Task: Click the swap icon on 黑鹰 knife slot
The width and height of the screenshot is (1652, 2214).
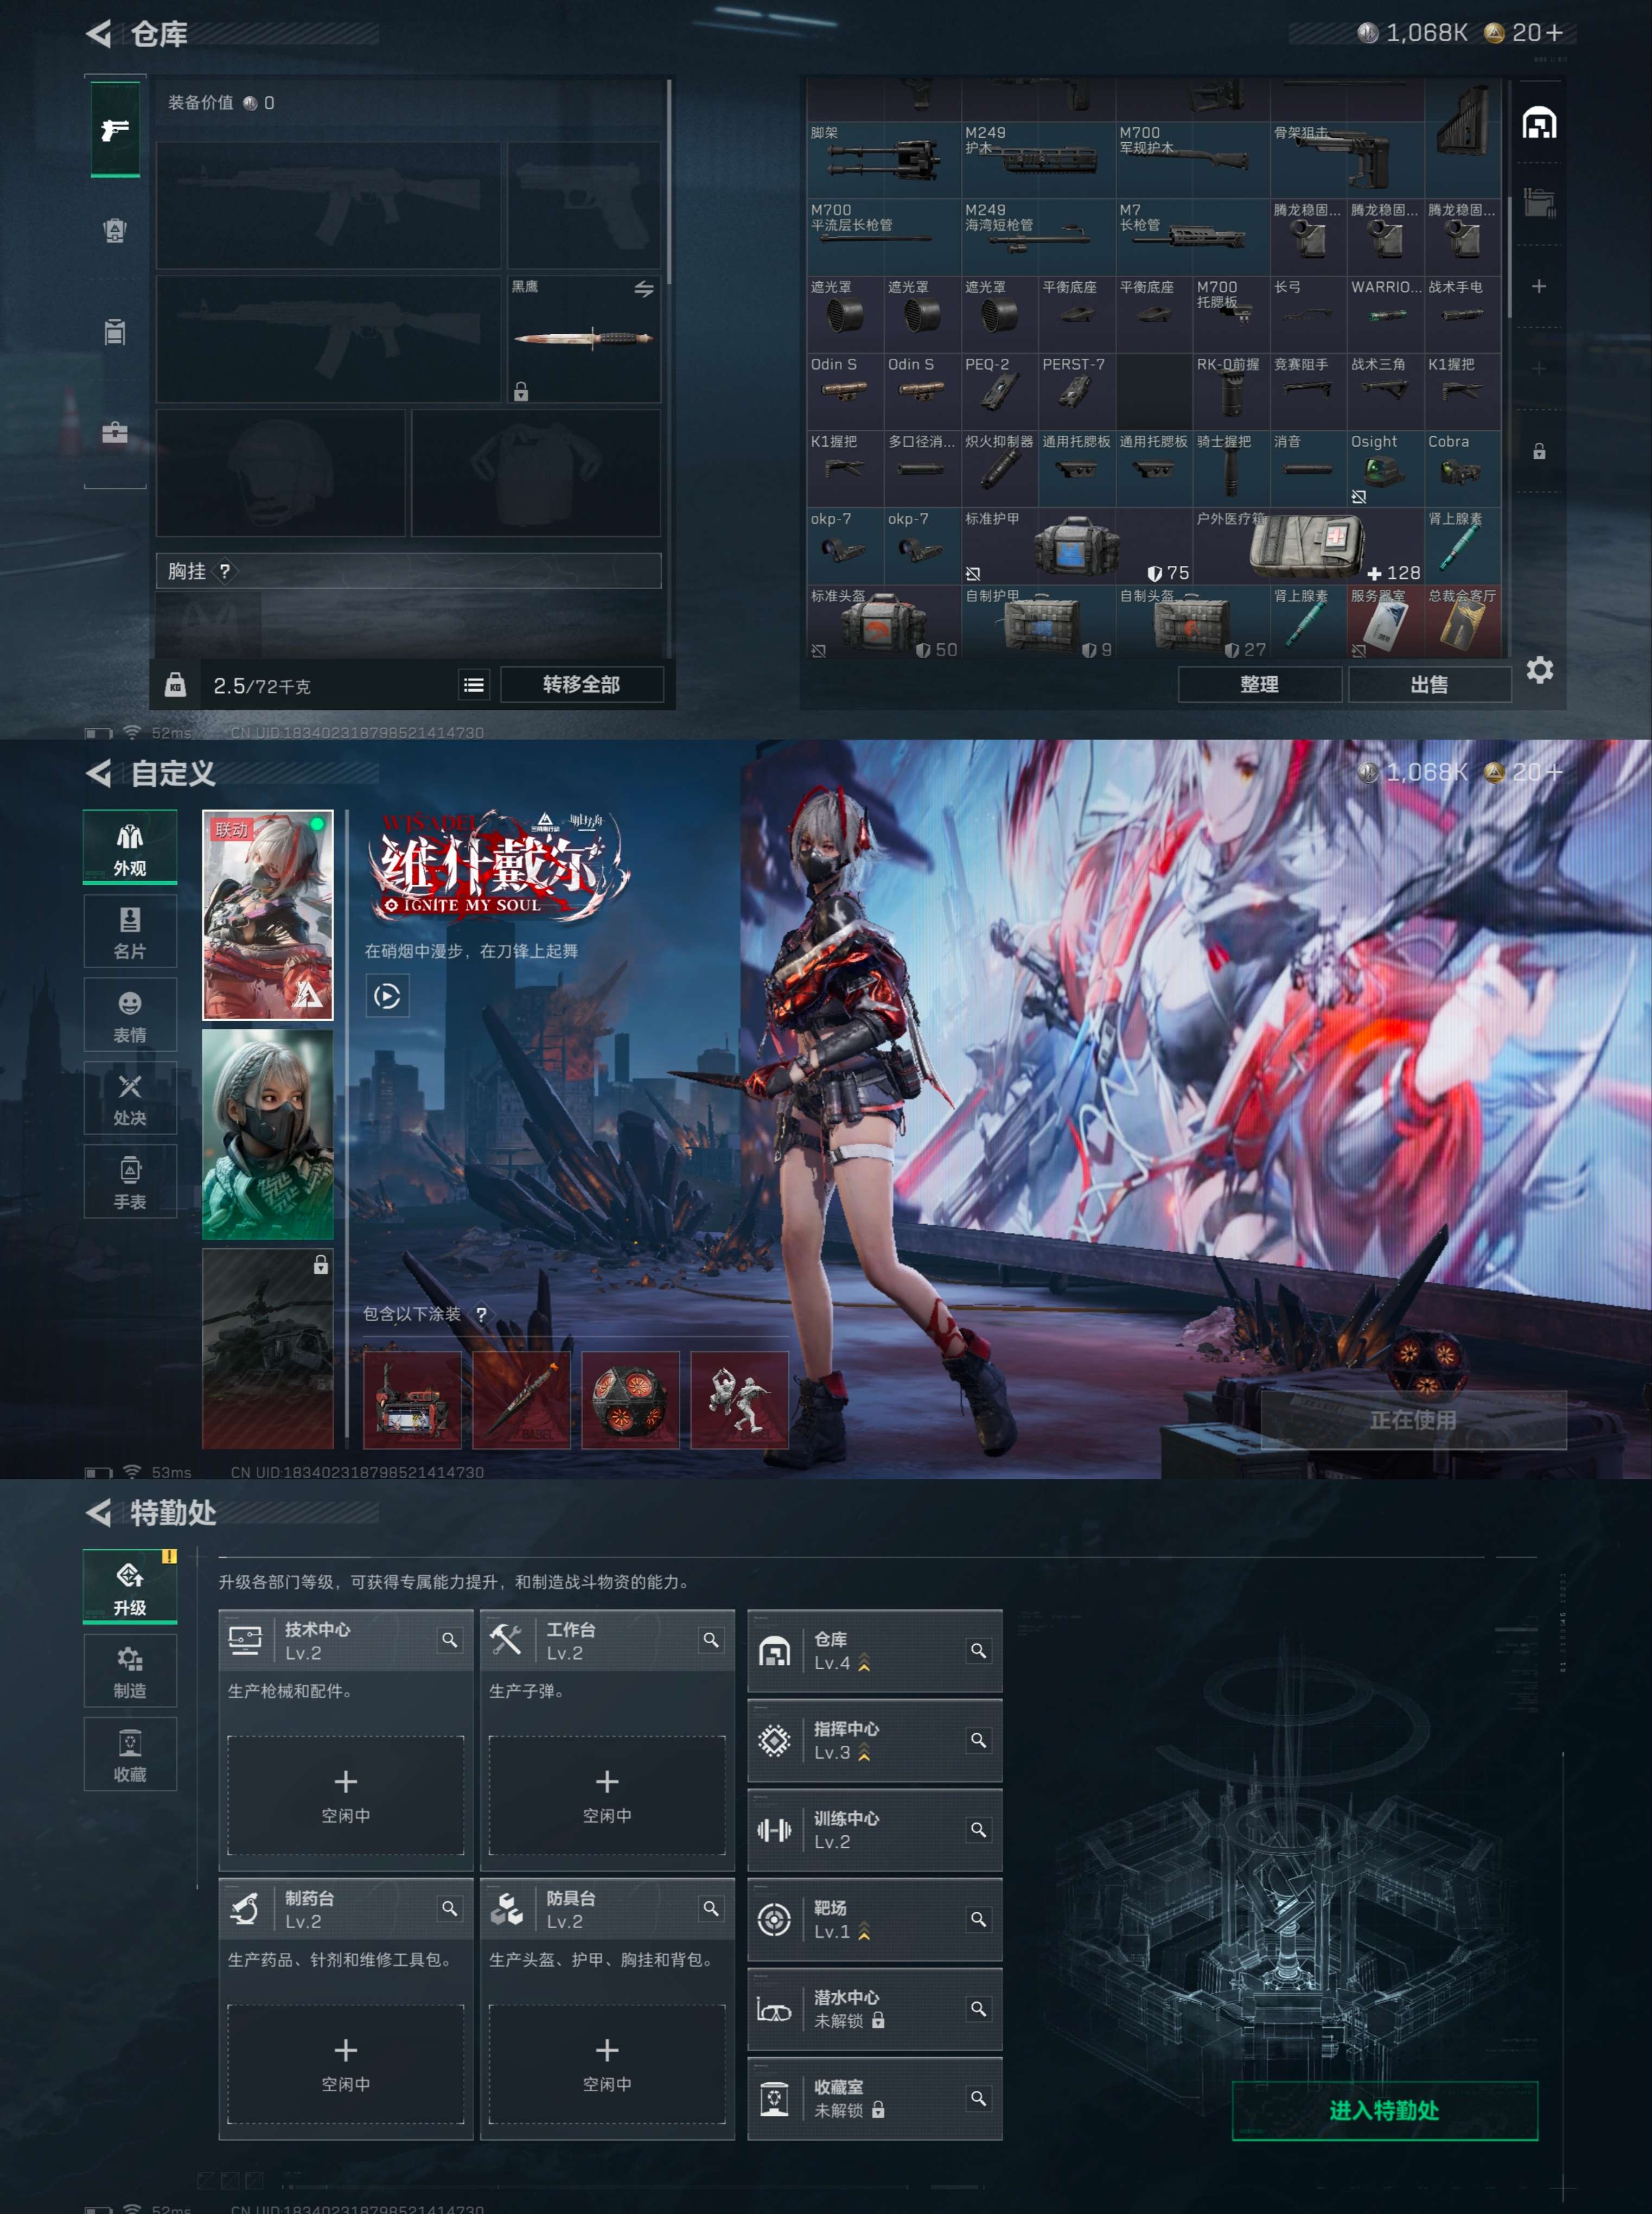Action: point(643,290)
